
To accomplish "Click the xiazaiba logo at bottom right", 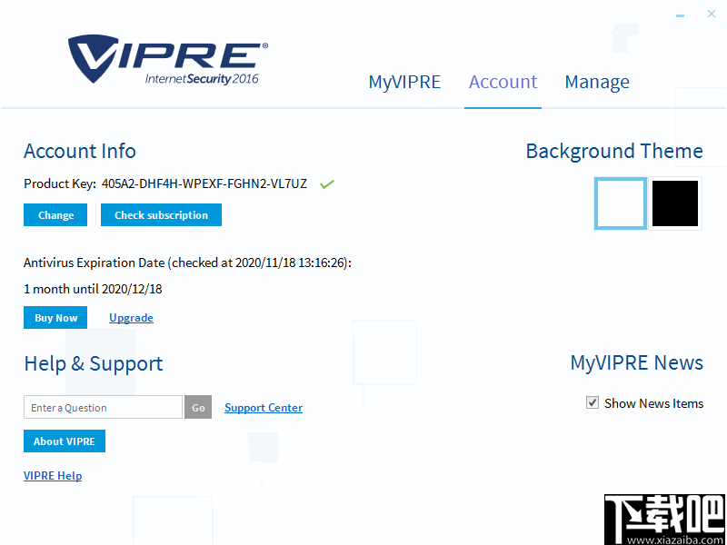I will (664, 520).
